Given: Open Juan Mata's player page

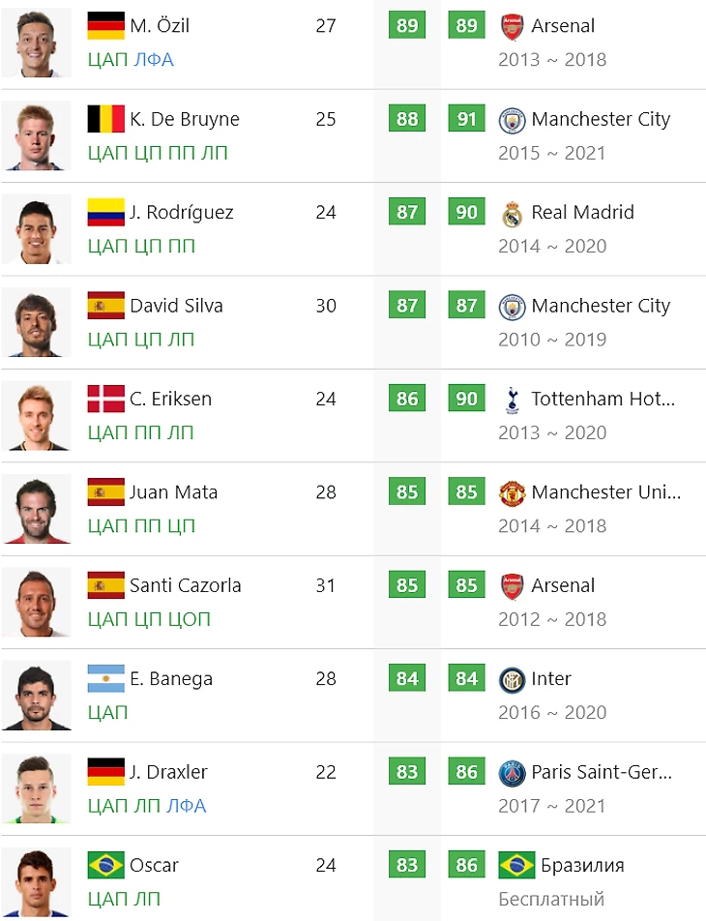Looking at the screenshot, I should (174, 492).
